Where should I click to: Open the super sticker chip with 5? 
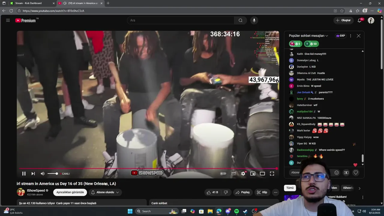click(x=295, y=44)
